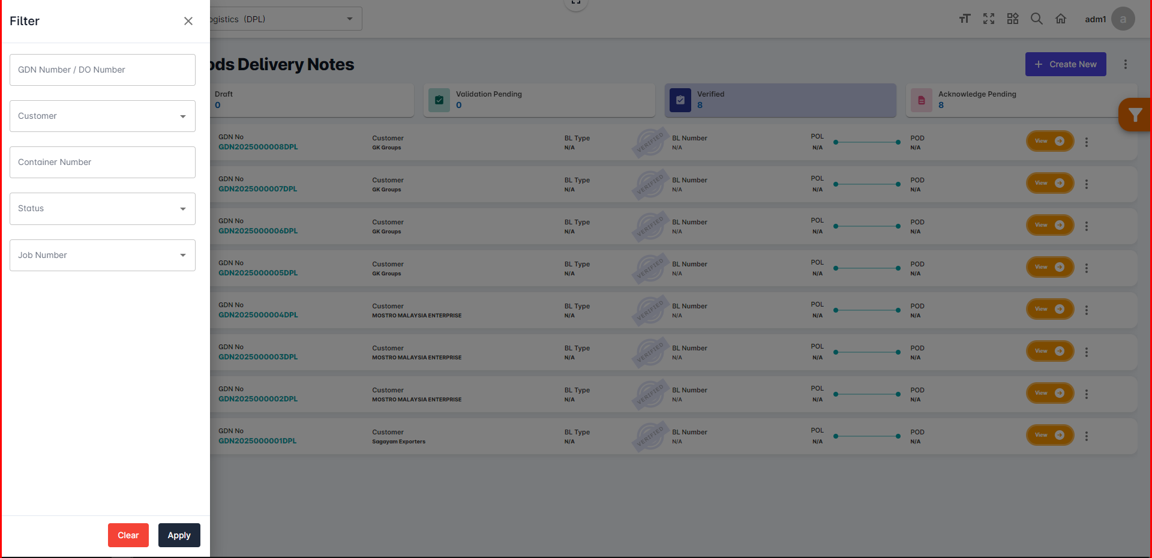
Task: Click the fullscreen expand icon
Action: pyautogui.click(x=989, y=19)
